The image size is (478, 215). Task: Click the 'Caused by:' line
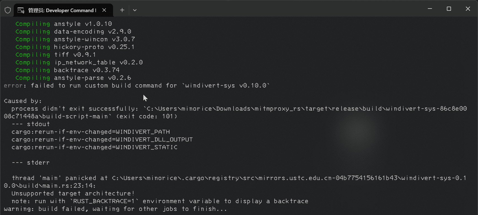coord(23,101)
